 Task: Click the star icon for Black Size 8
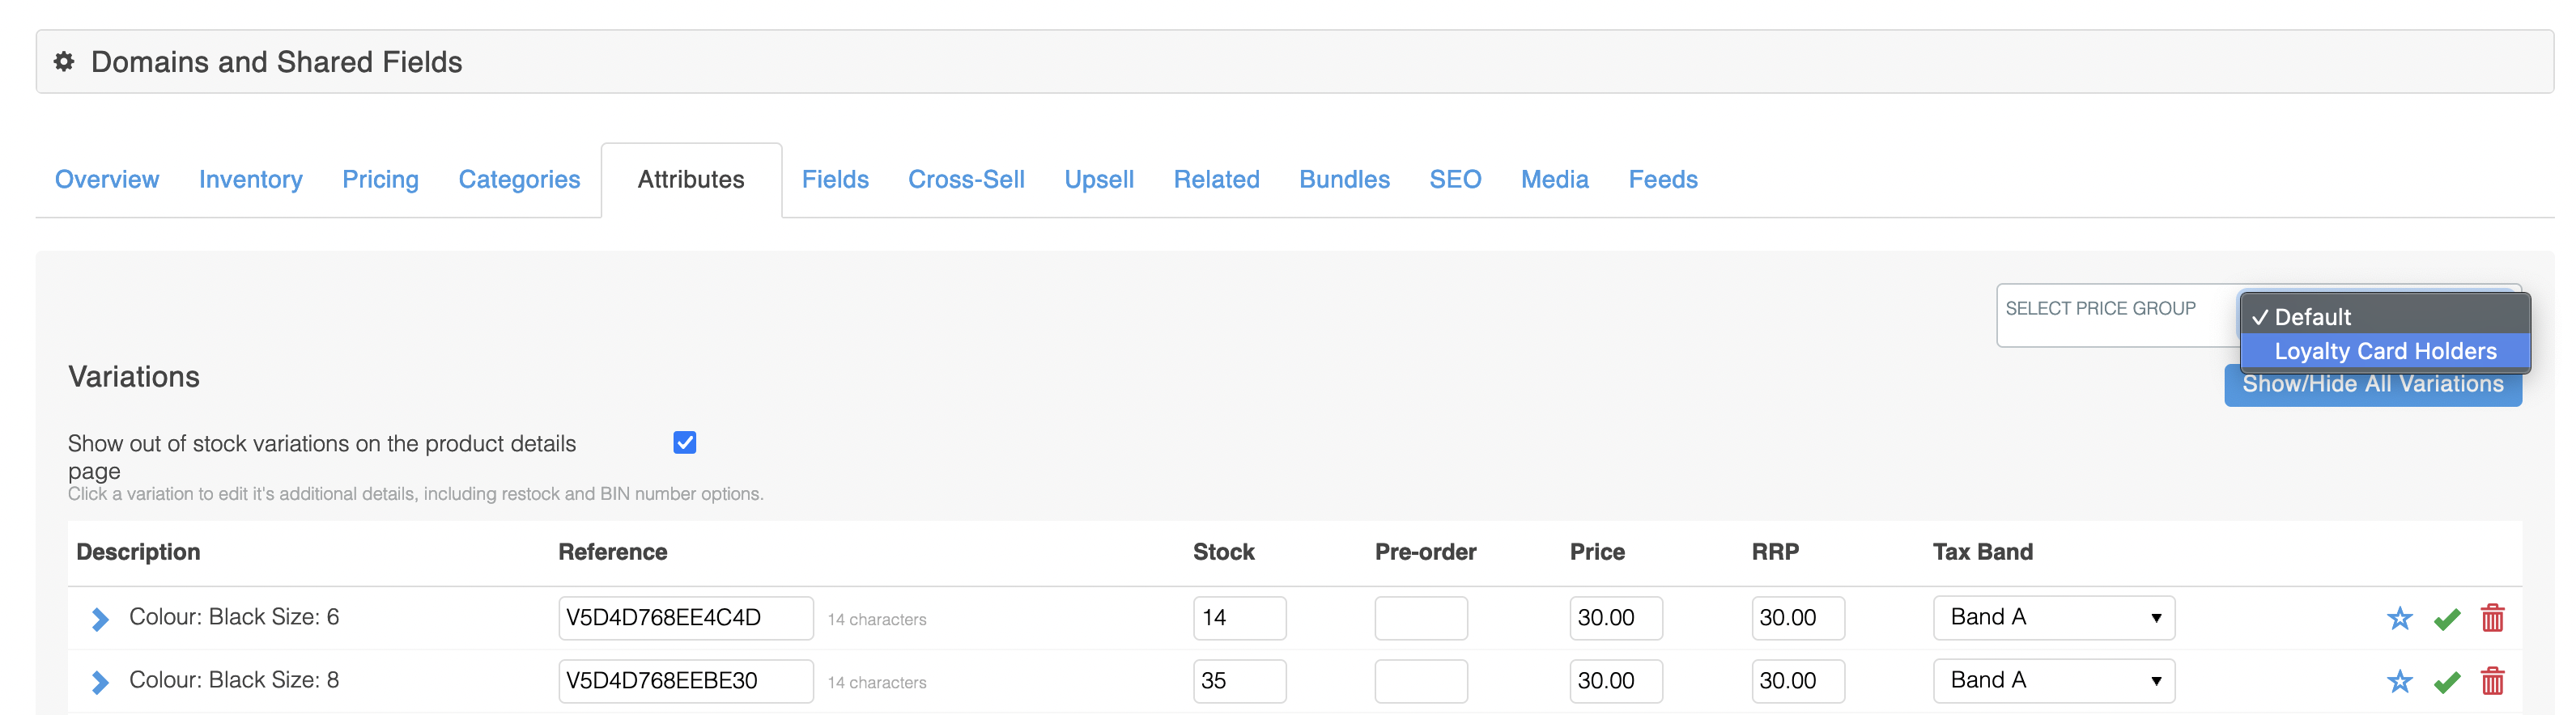click(x=2399, y=681)
